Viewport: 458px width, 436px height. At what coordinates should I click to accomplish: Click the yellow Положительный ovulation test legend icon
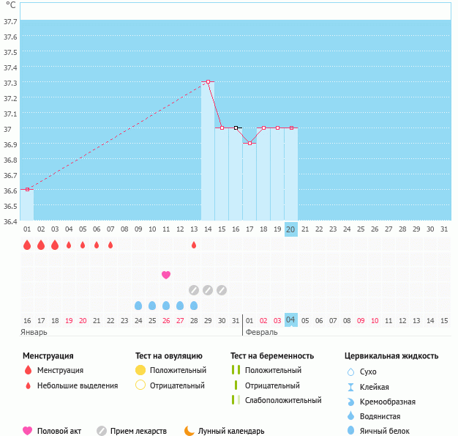tap(140, 370)
